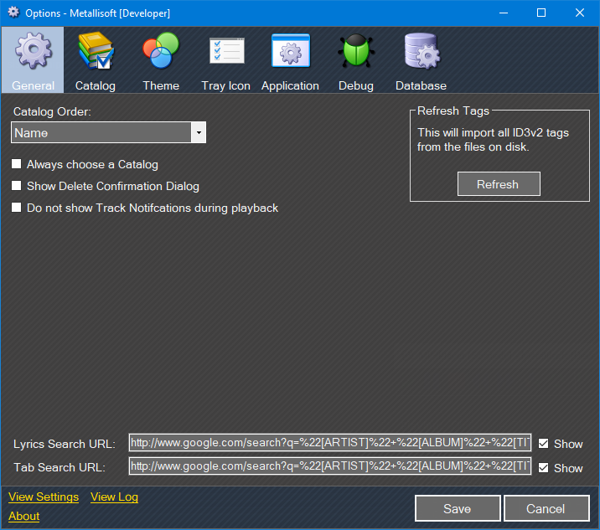The width and height of the screenshot is (600, 530).
Task: Expand the Catalog Order dropdown arrow
Action: click(199, 133)
